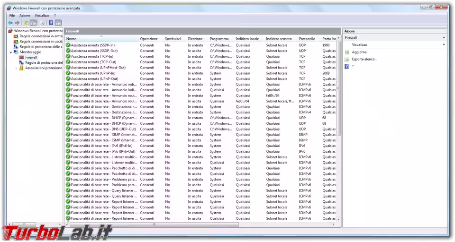Image resolution: width=455 pixels, height=242 pixels.
Task: Sort rules by the Protocollo column header
Action: (x=307, y=39)
